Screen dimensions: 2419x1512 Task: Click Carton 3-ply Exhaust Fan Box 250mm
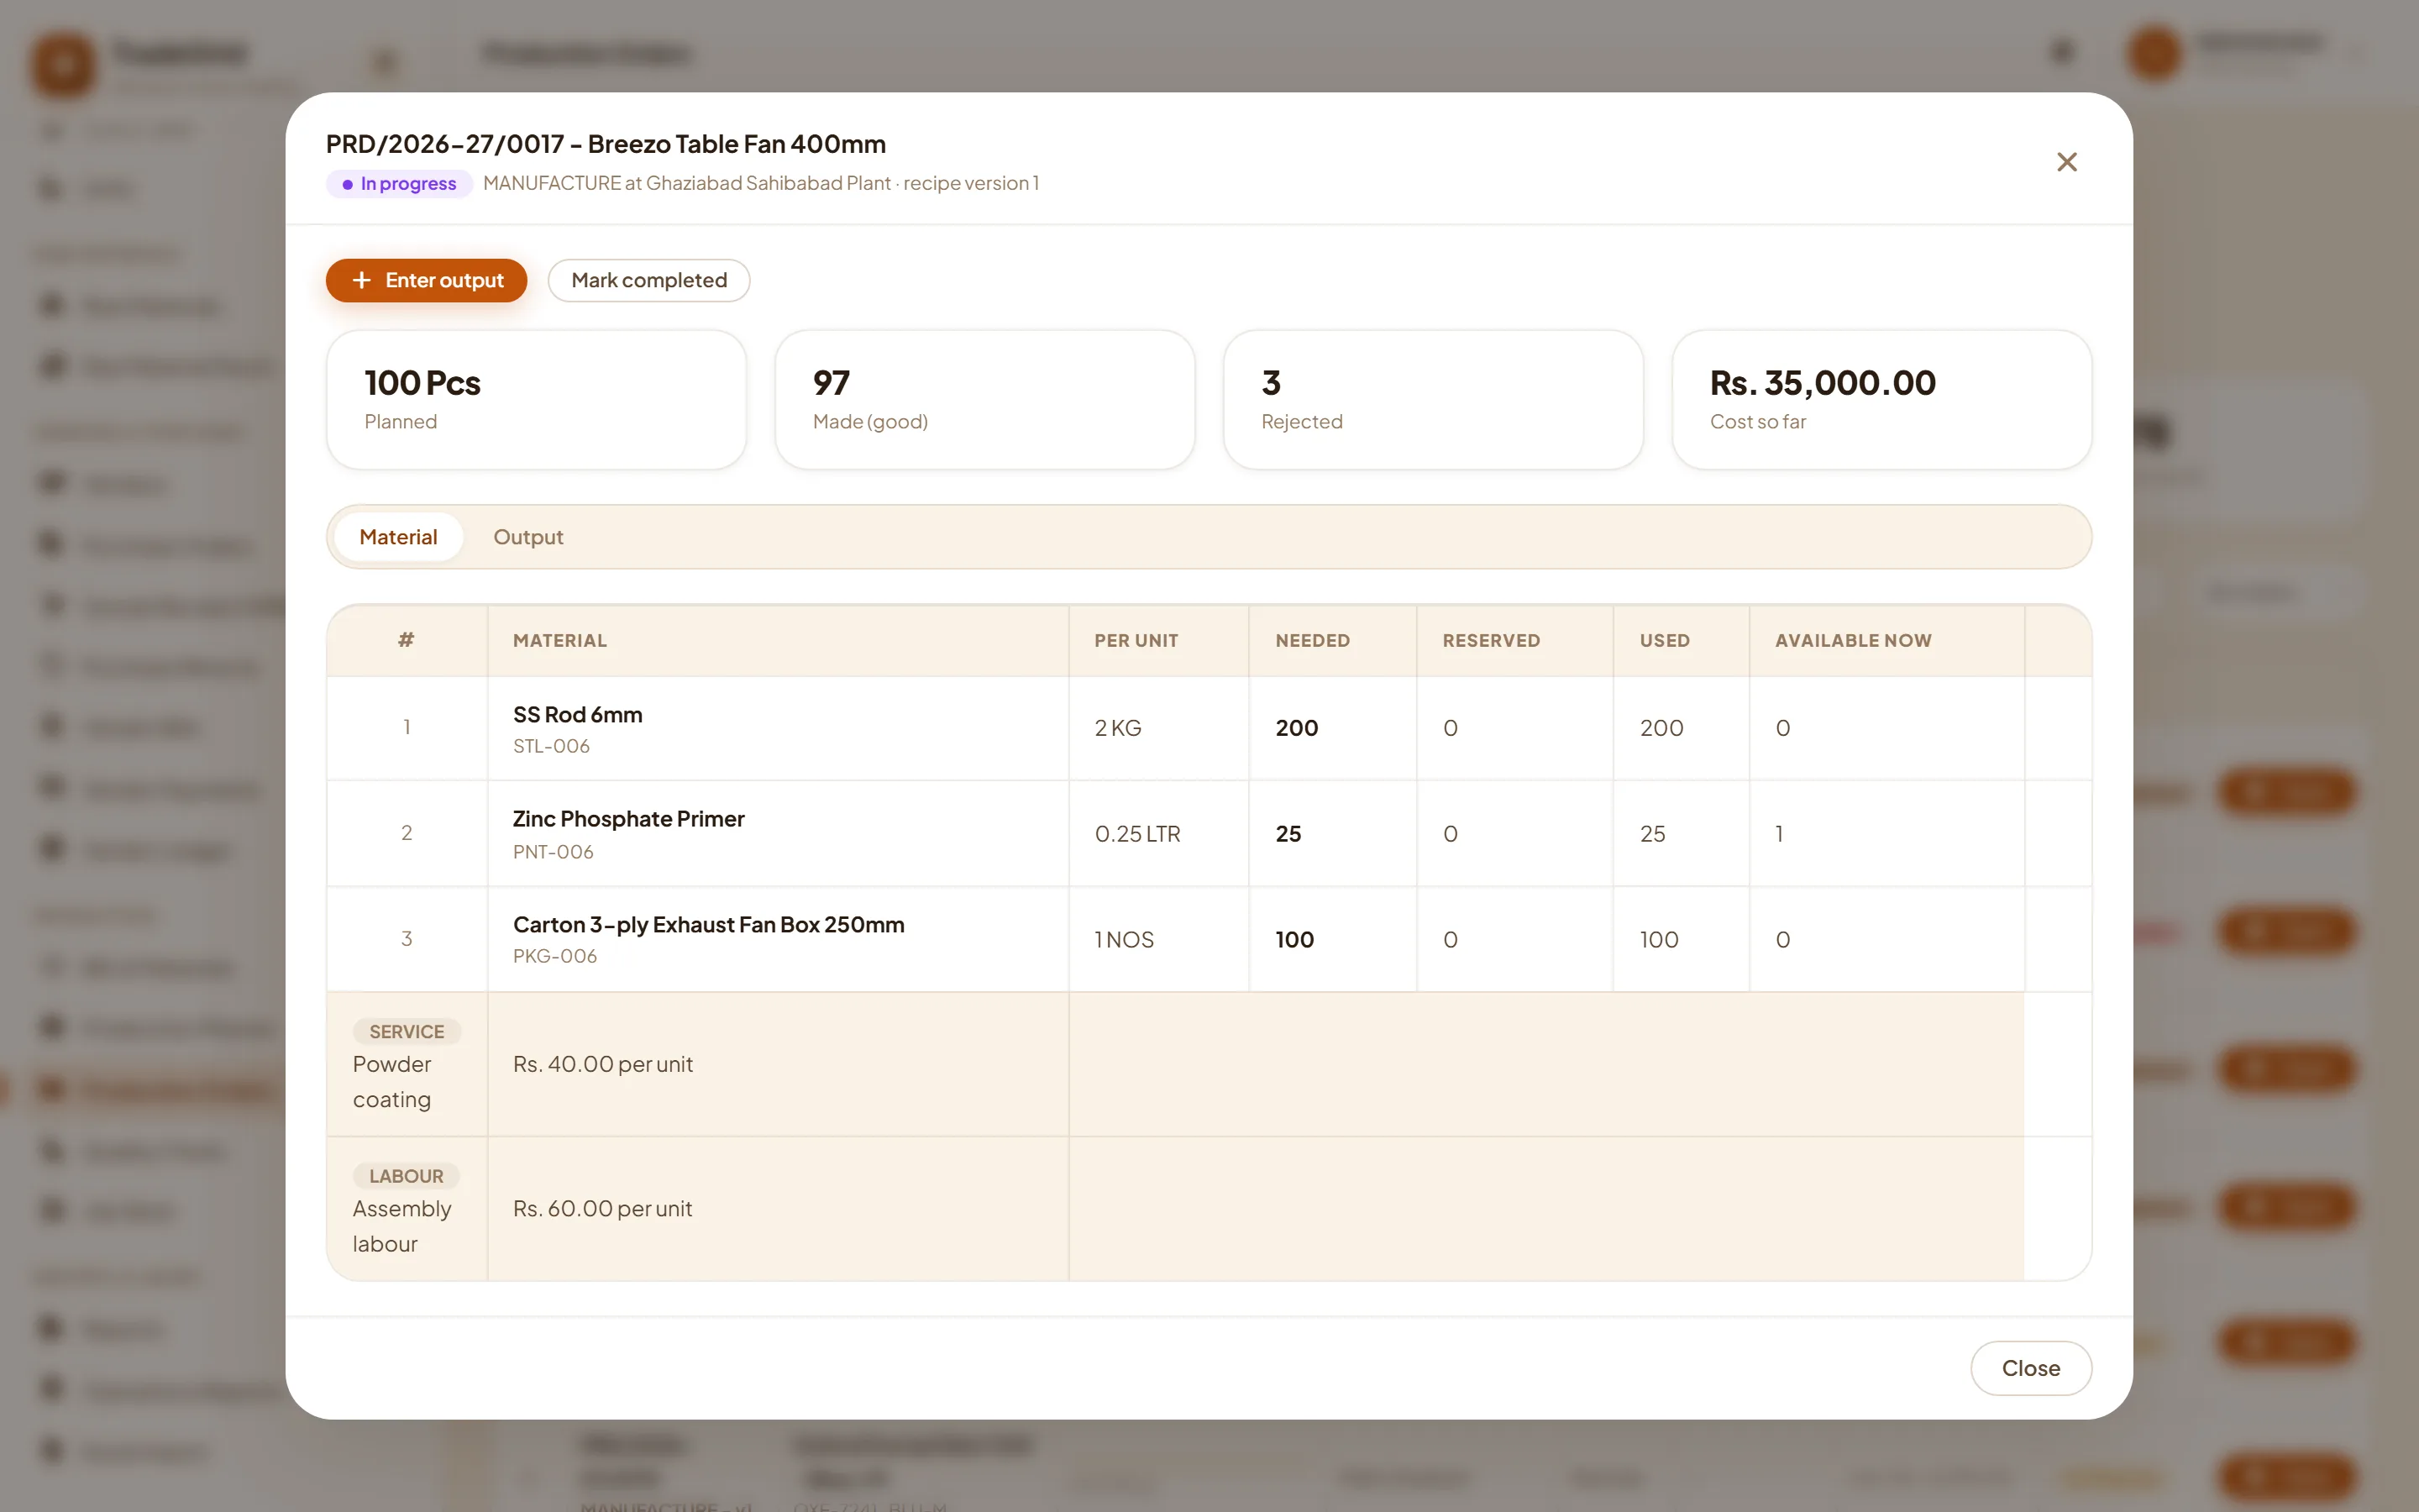tap(709, 925)
